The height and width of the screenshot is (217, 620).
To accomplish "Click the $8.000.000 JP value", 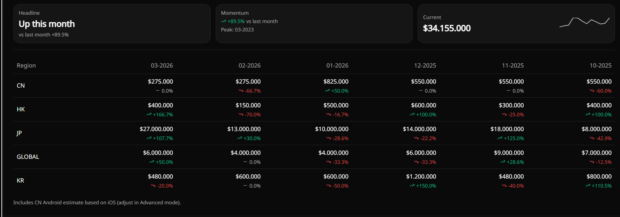I will (597, 129).
